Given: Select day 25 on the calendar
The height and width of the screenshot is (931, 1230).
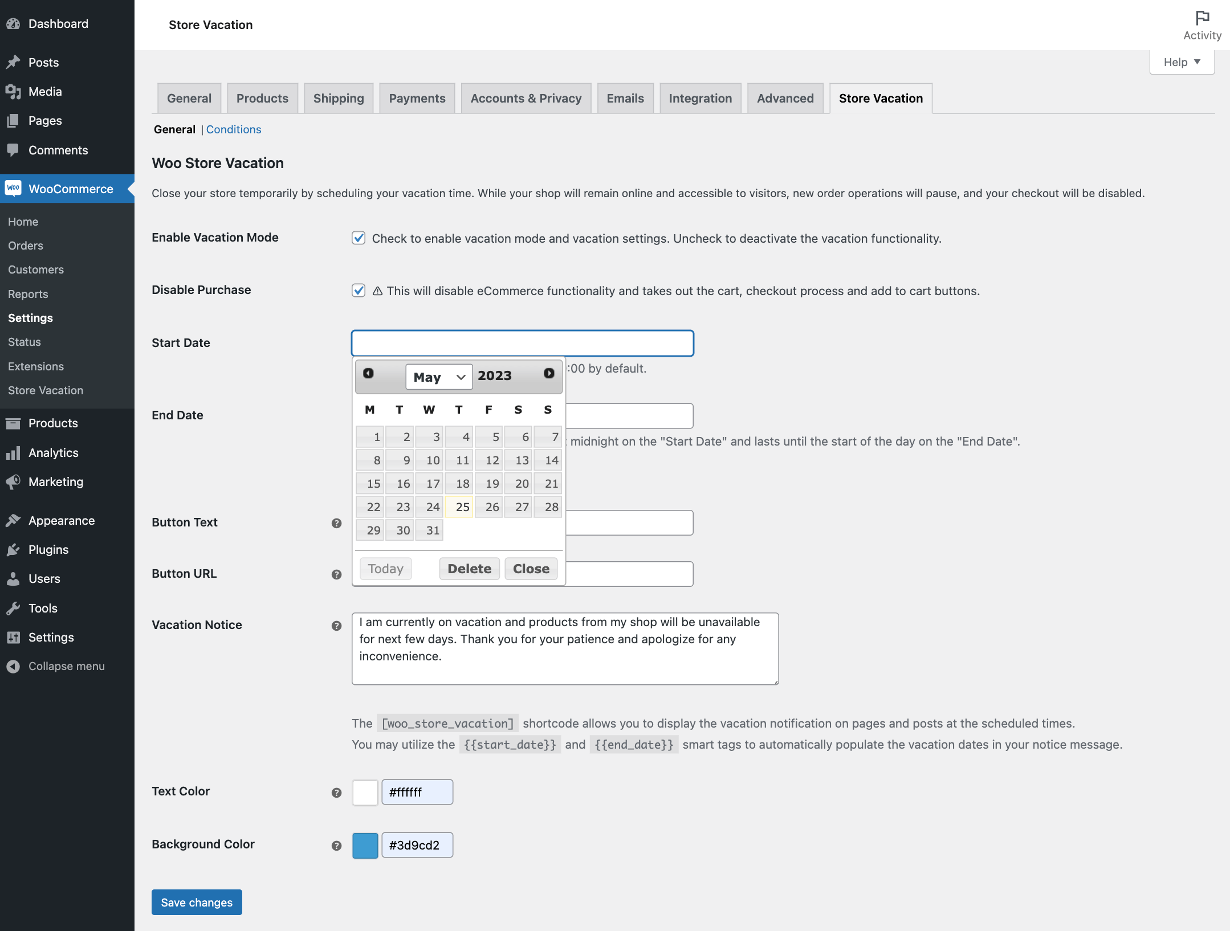Looking at the screenshot, I should point(461,505).
